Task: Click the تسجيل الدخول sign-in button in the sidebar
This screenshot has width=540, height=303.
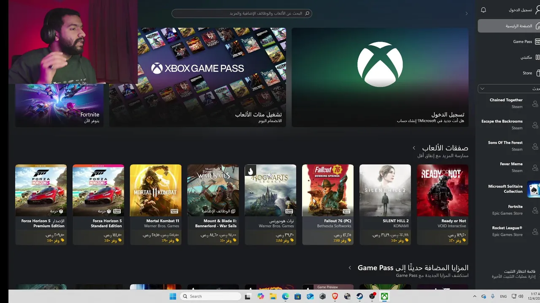Action: click(520, 10)
